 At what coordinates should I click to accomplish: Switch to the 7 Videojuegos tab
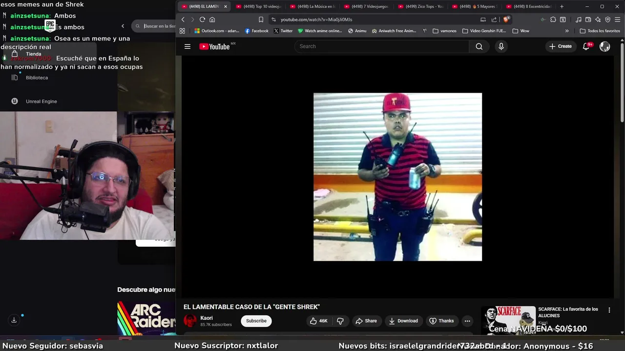pyautogui.click(x=367, y=6)
